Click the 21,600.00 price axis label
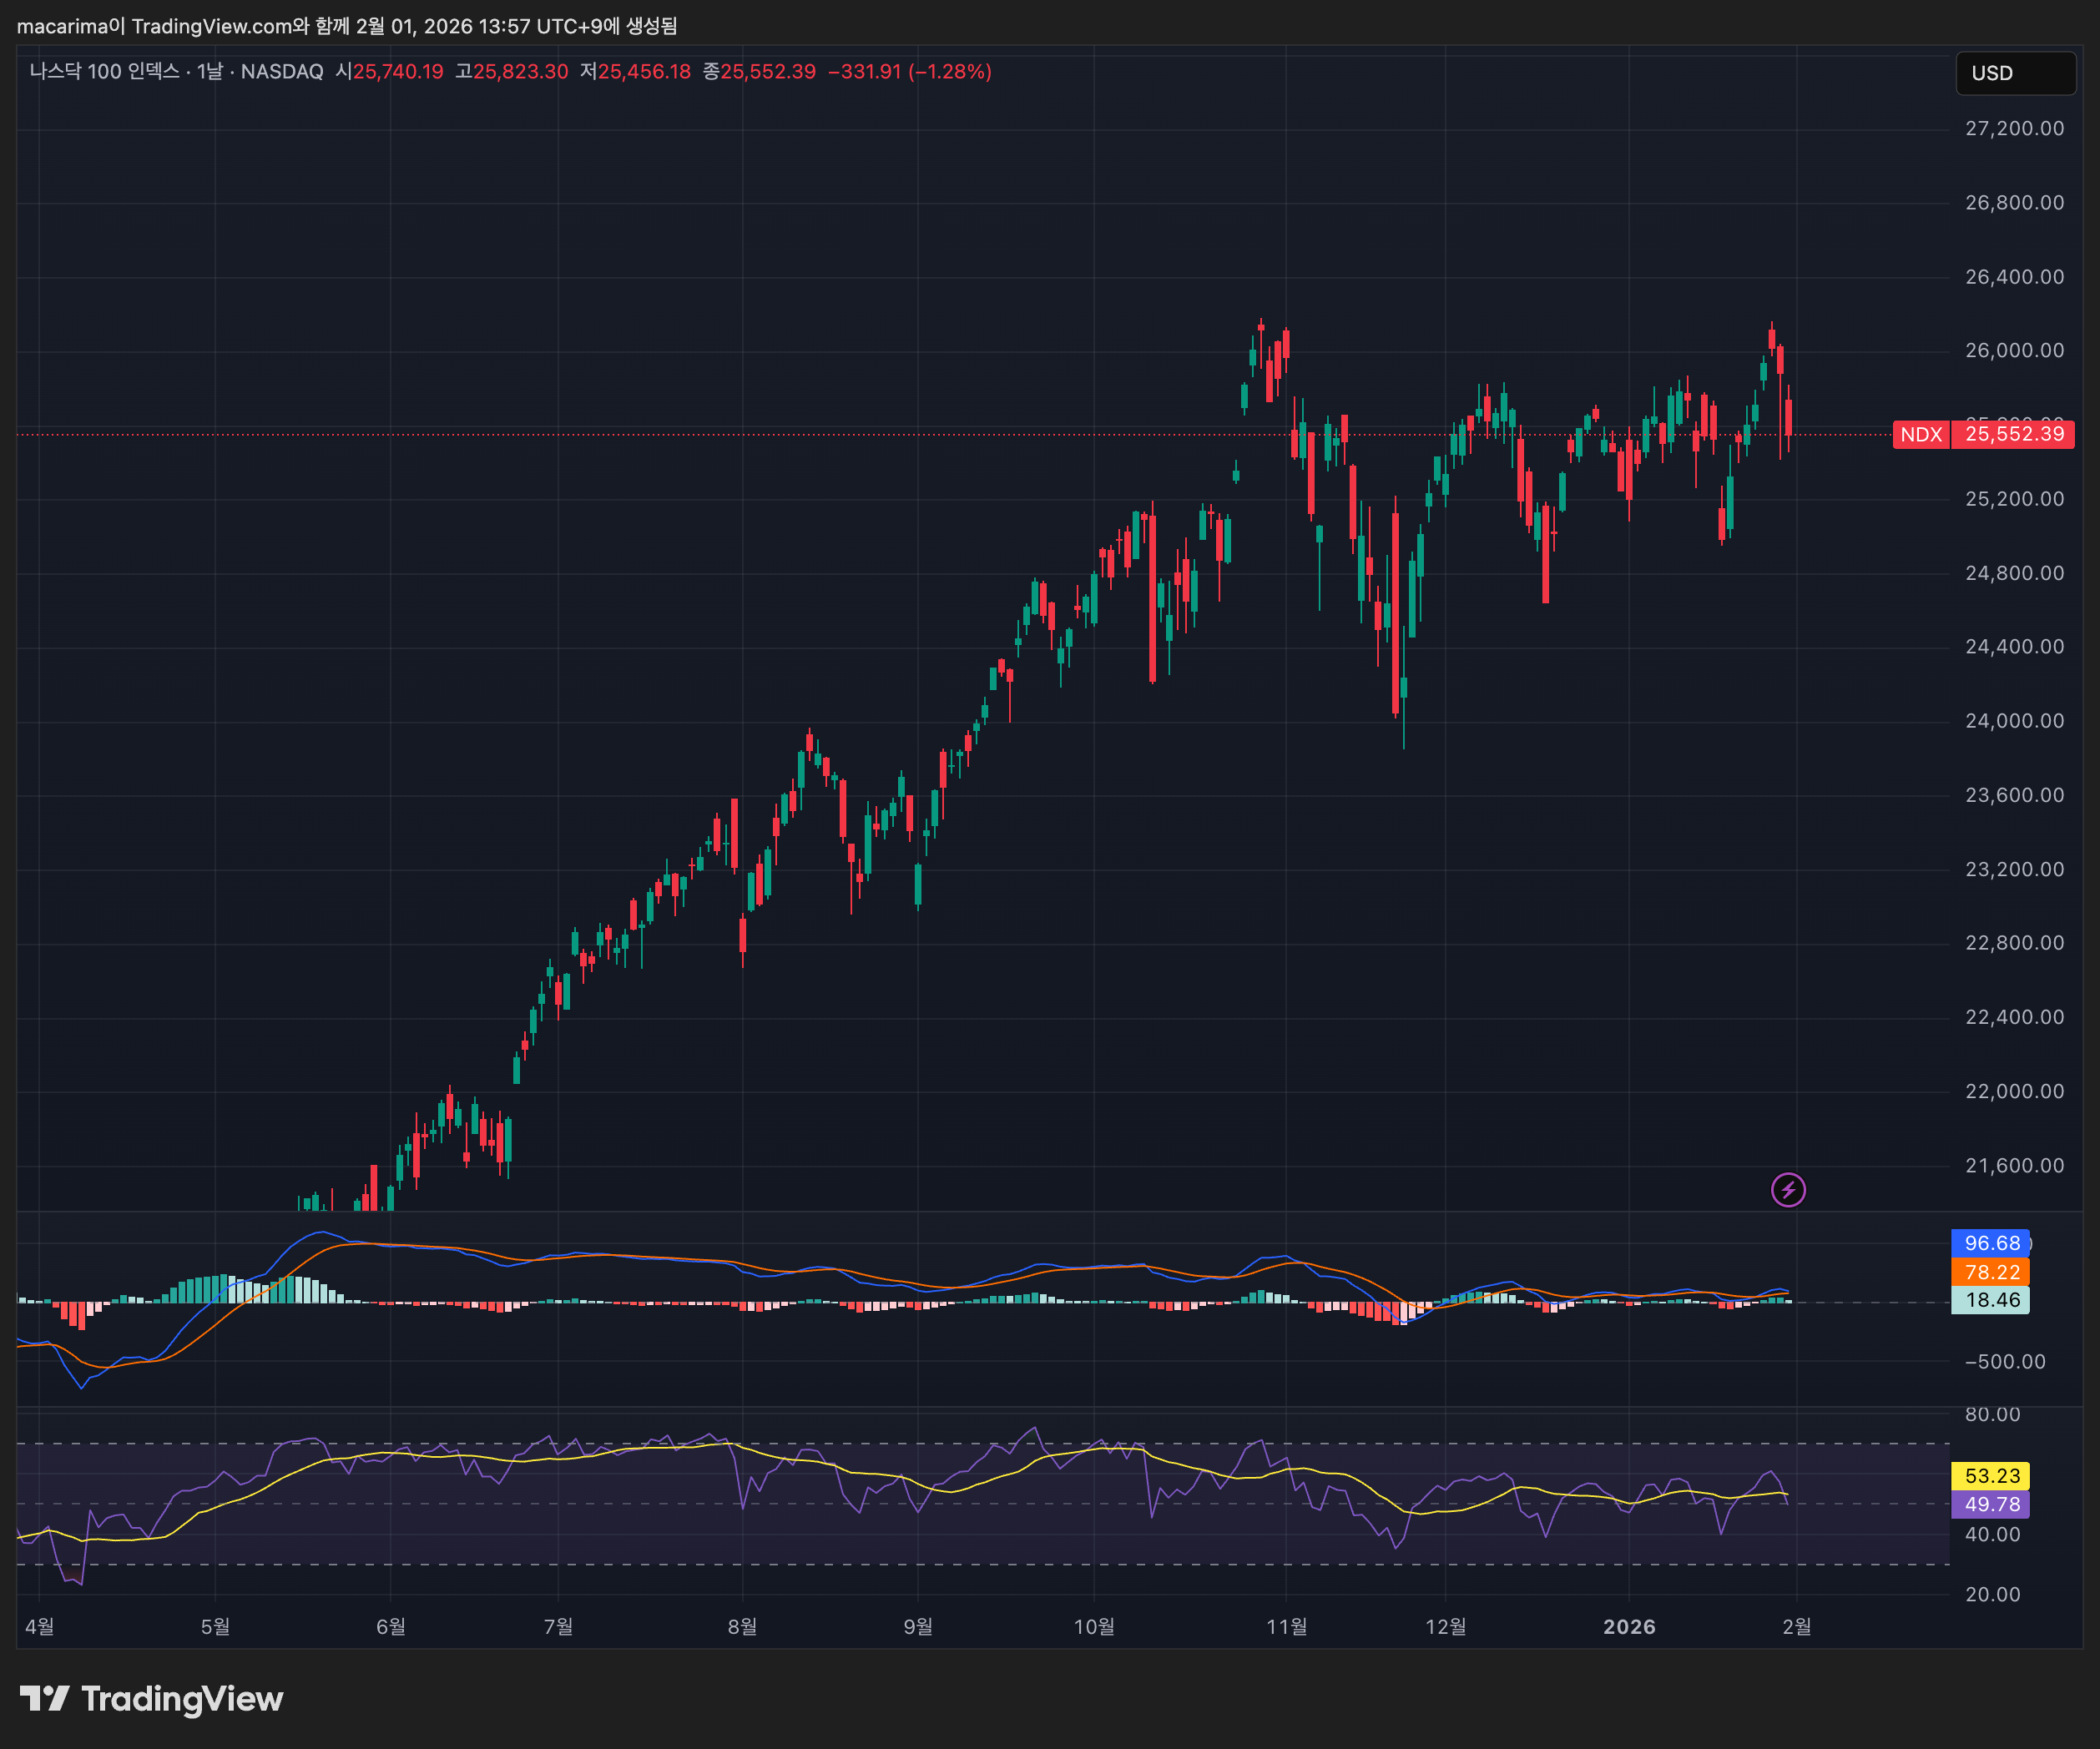Image resolution: width=2100 pixels, height=1749 pixels. tap(2014, 1165)
